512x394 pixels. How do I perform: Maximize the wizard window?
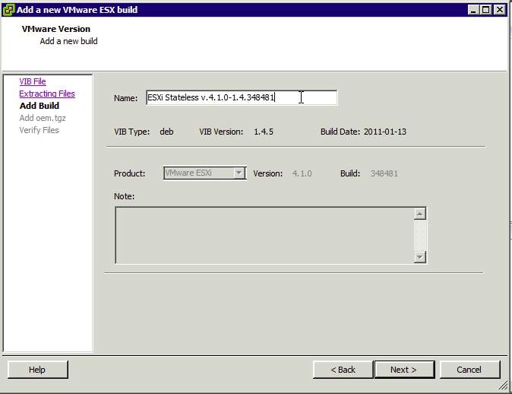(x=486, y=10)
